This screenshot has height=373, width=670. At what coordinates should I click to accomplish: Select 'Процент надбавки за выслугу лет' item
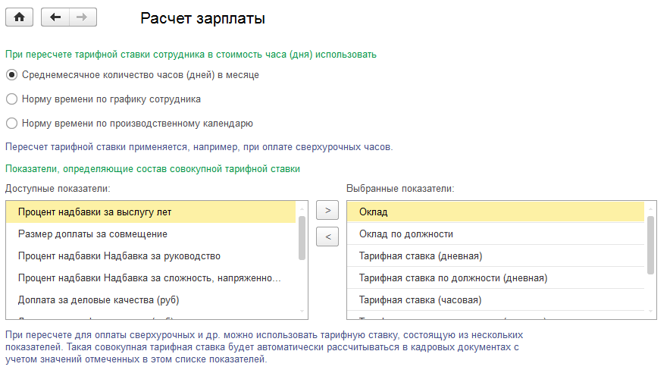(x=100, y=212)
